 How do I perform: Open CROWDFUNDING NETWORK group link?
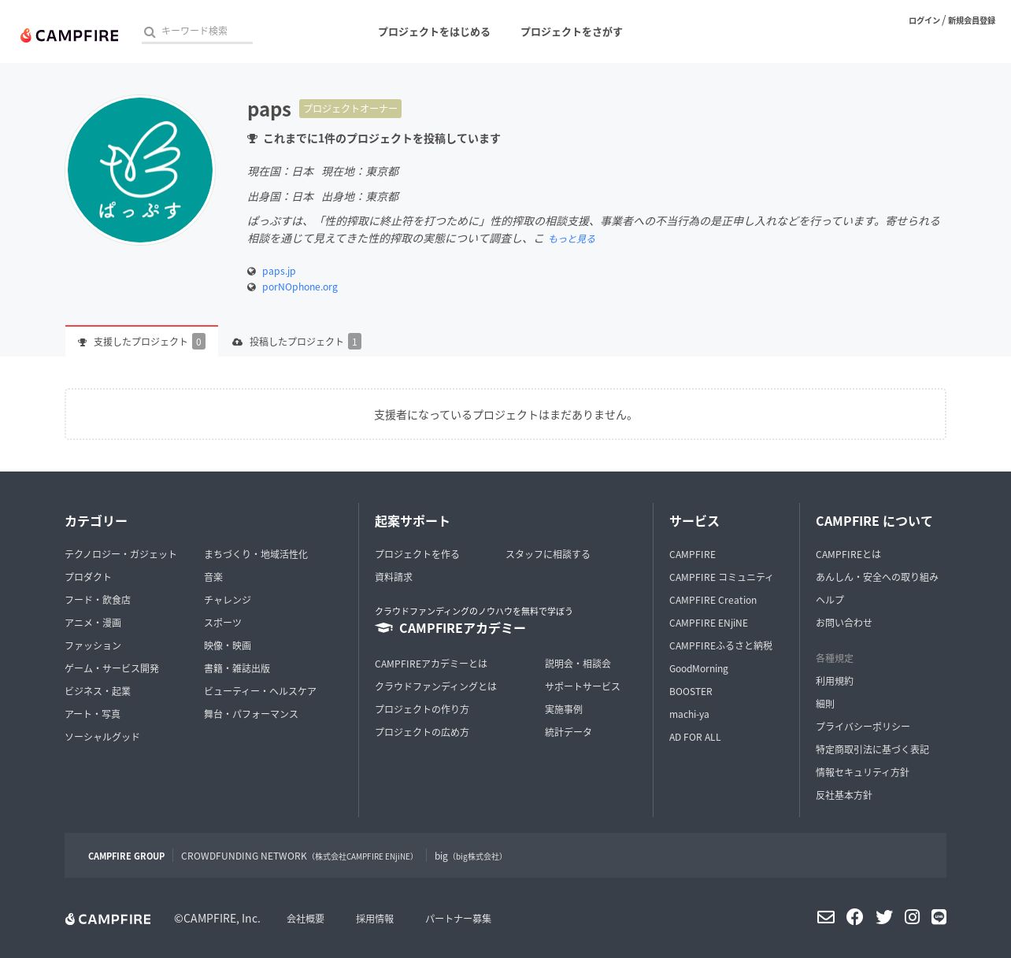(297, 856)
